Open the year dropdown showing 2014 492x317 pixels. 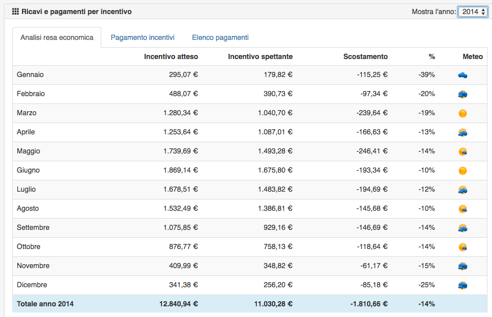472,12
